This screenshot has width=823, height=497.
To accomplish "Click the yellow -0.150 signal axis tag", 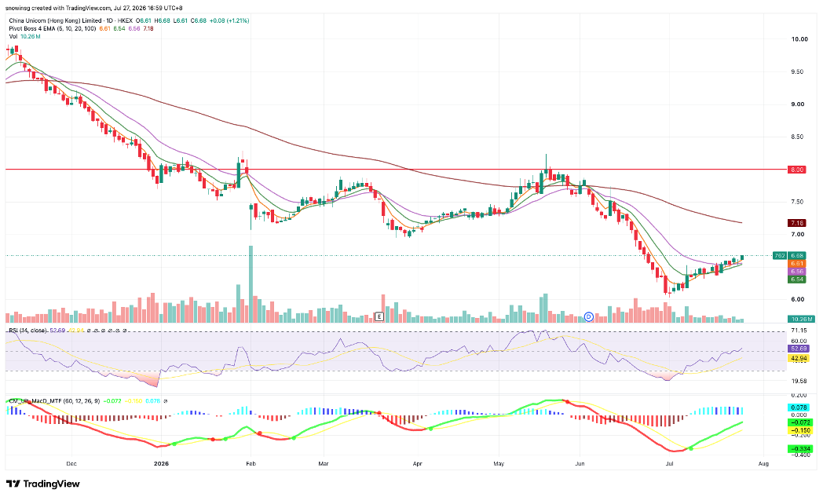I will [x=801, y=429].
